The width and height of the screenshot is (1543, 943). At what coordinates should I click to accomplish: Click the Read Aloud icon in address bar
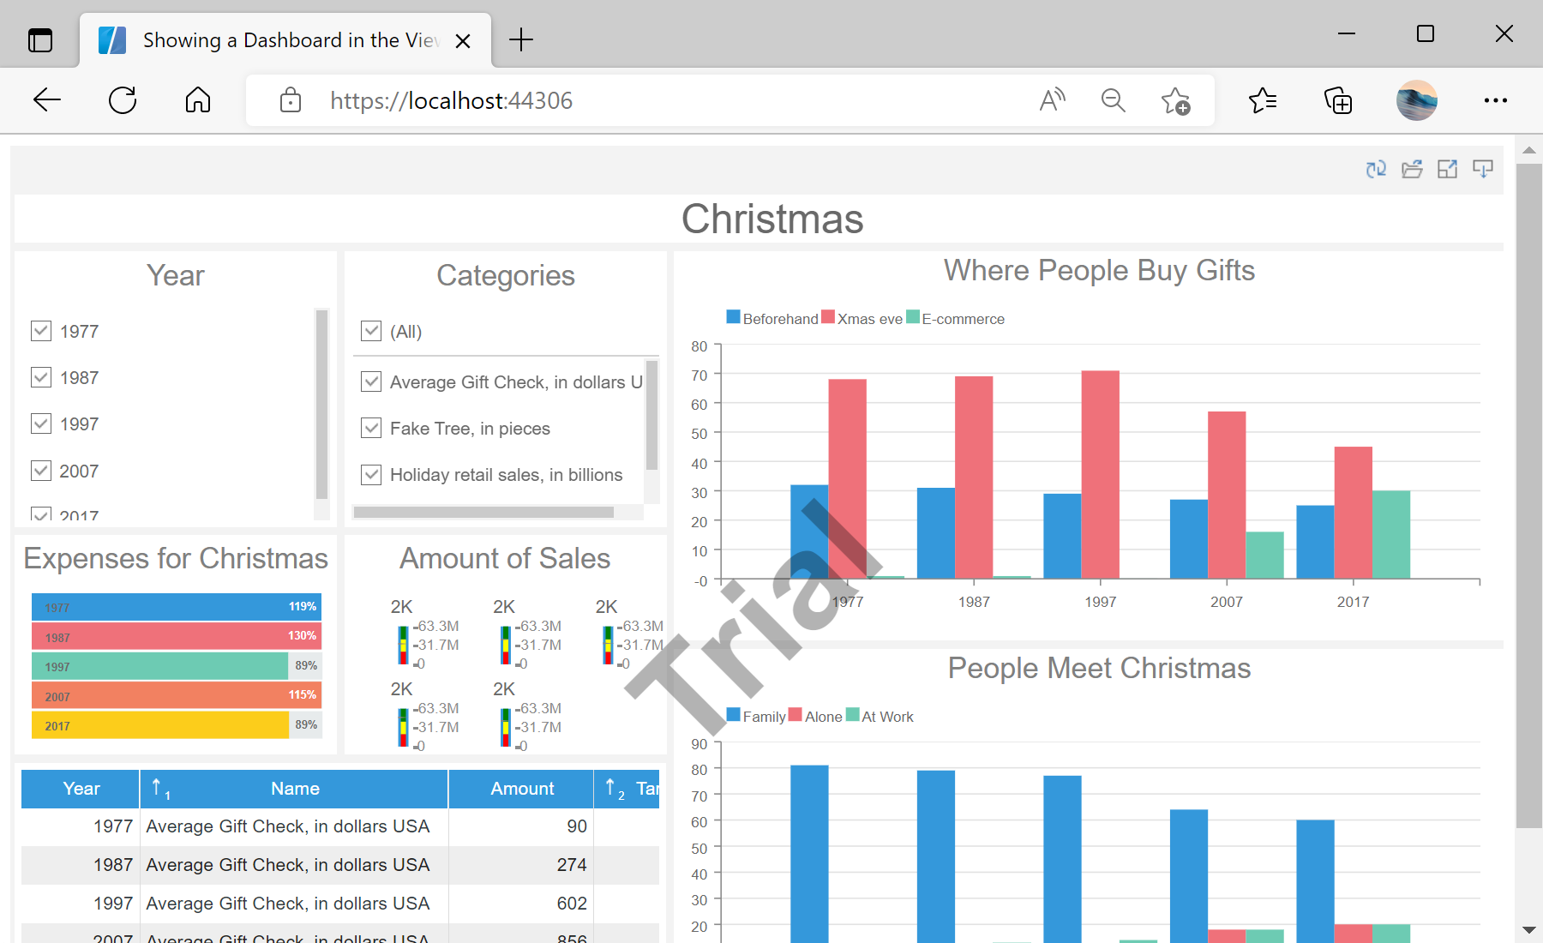point(1052,100)
